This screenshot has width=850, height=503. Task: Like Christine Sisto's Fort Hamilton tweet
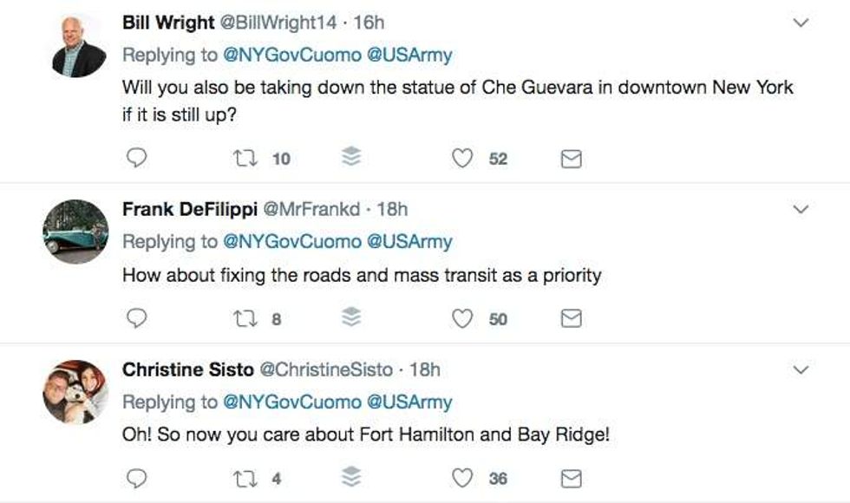pos(464,479)
